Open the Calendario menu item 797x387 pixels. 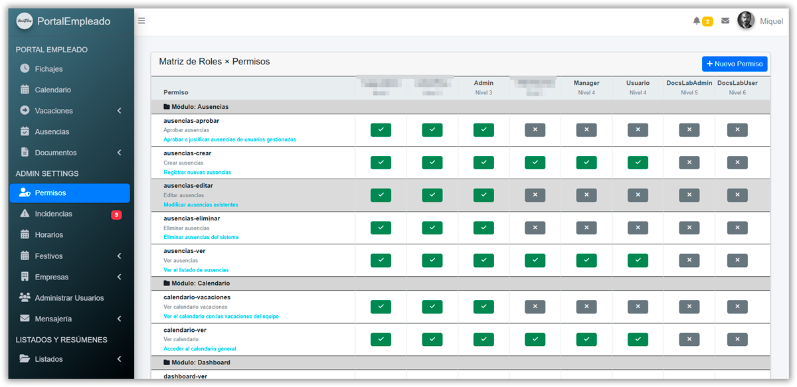52,90
